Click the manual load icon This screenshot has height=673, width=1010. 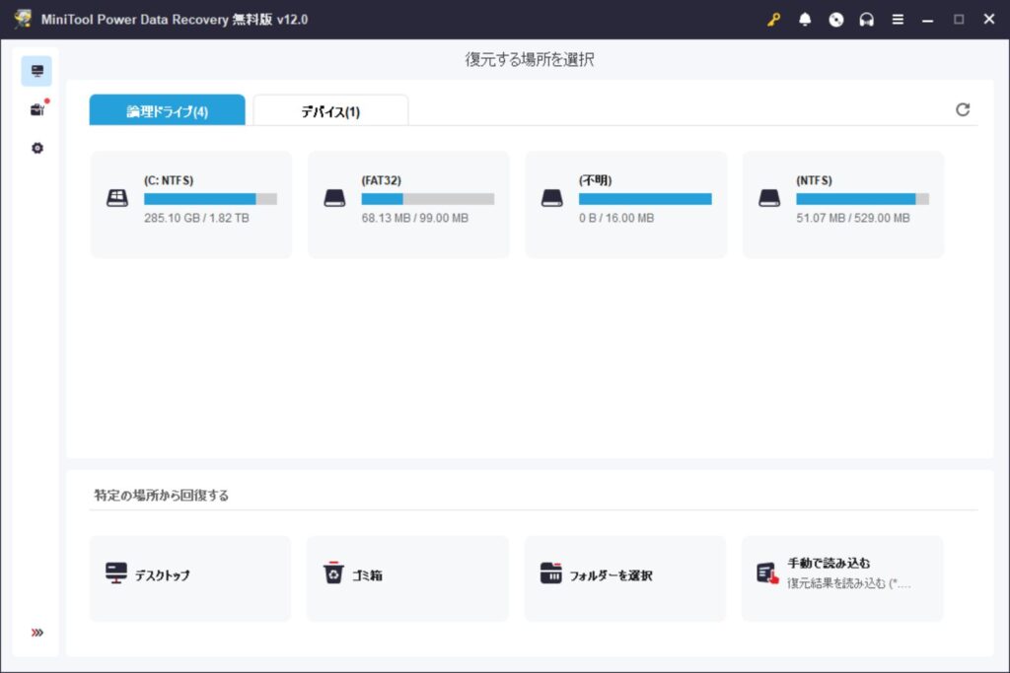pyautogui.click(x=767, y=573)
